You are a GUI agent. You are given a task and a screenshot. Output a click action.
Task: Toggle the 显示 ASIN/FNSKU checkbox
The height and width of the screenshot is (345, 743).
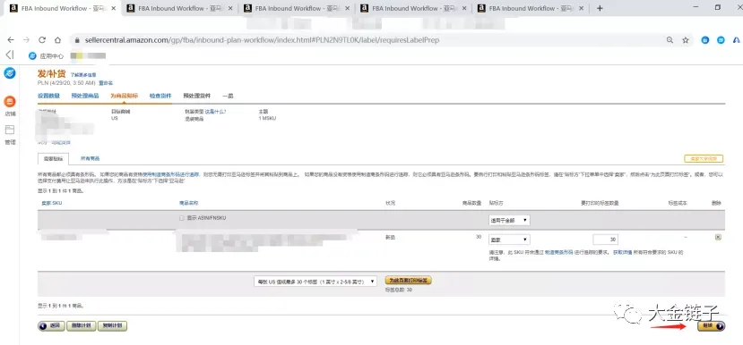(182, 218)
